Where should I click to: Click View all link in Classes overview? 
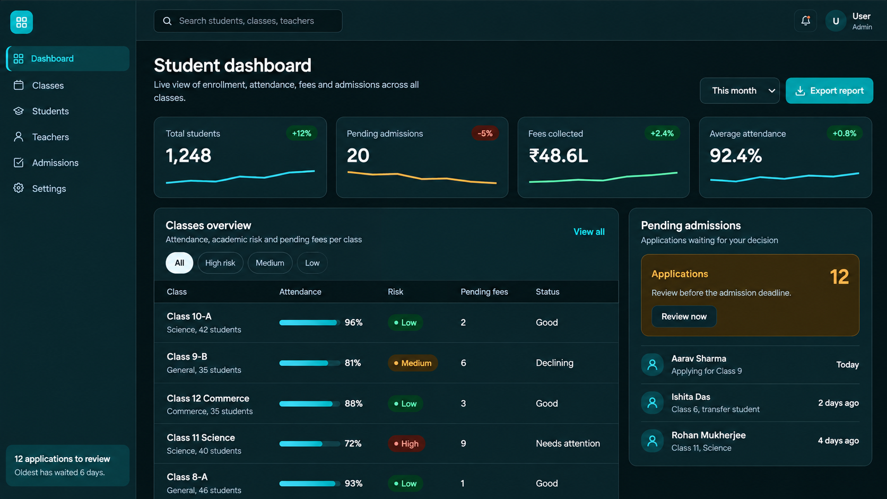pos(589,232)
